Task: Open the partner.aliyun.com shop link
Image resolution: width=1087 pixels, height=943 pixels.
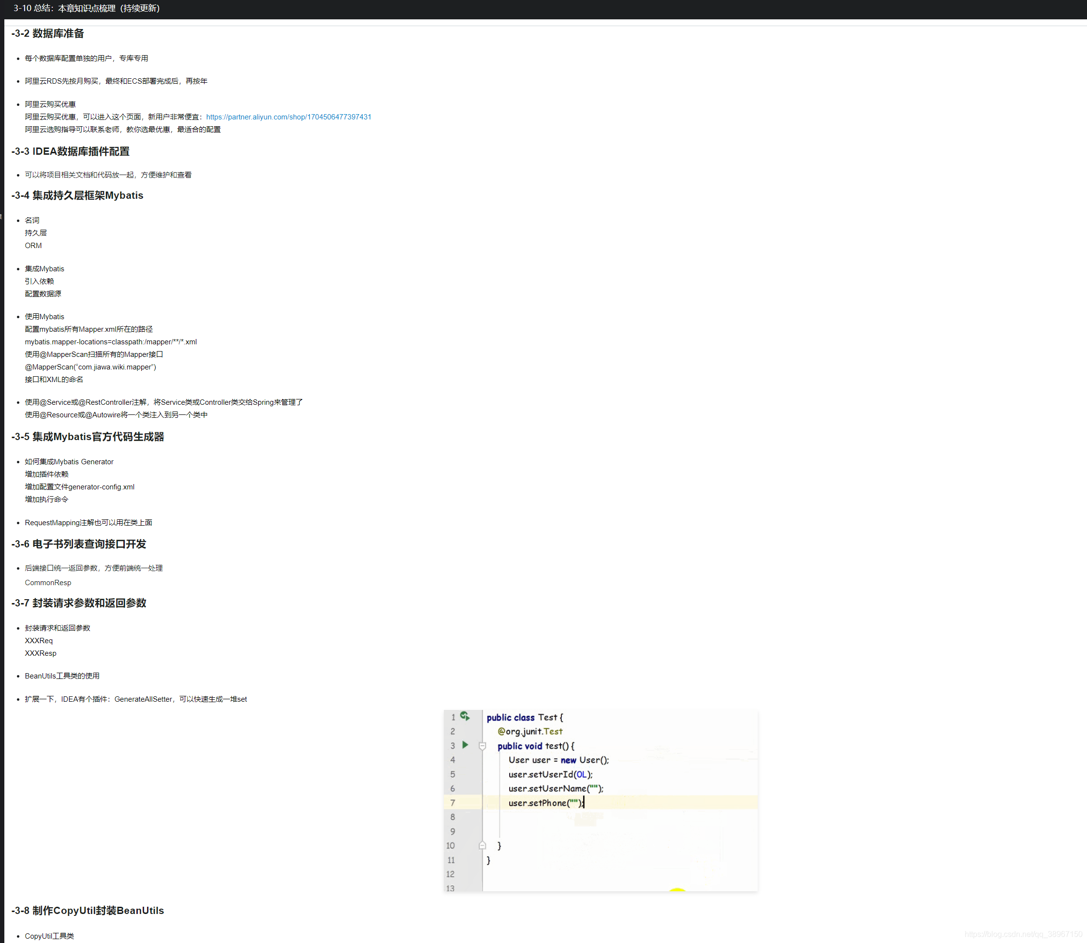Action: click(288, 117)
